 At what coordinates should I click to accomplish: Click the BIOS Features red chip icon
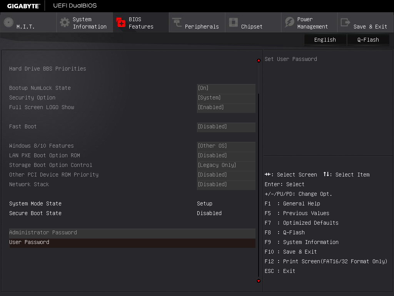(x=121, y=22)
